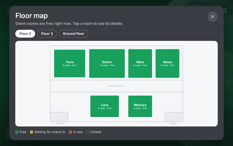
Task: Open the Mercury room details
Action: point(140,106)
